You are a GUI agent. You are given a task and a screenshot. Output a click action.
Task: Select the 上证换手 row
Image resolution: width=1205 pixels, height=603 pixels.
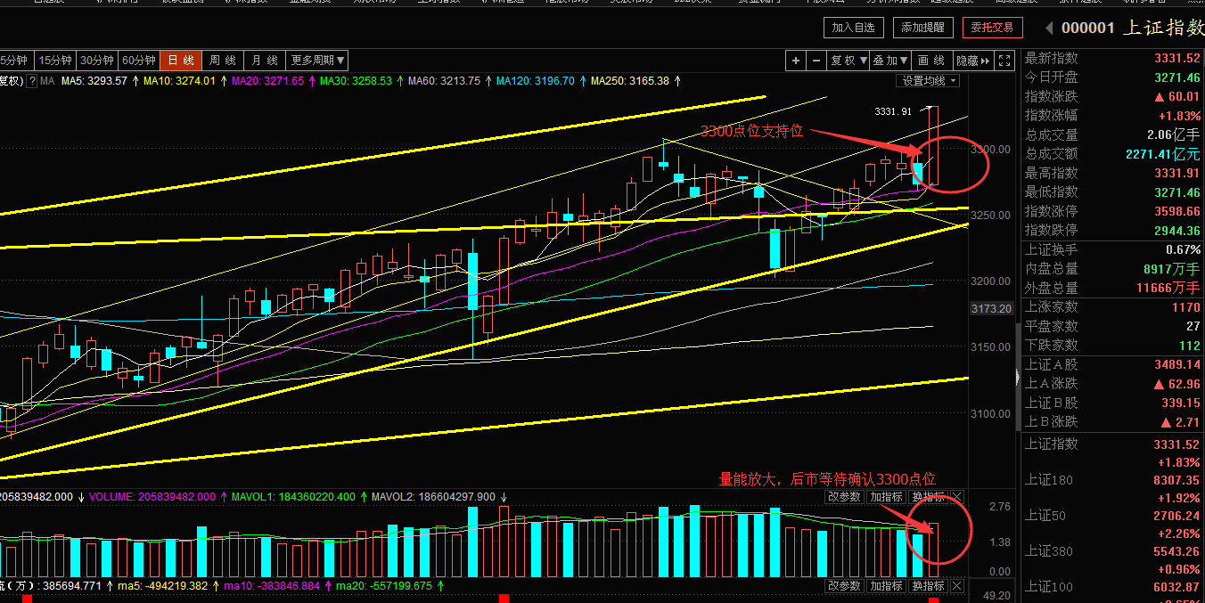tap(1113, 249)
